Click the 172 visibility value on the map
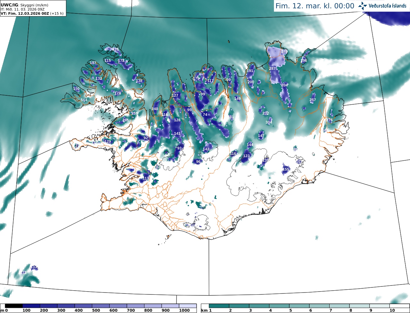 click(x=121, y=60)
